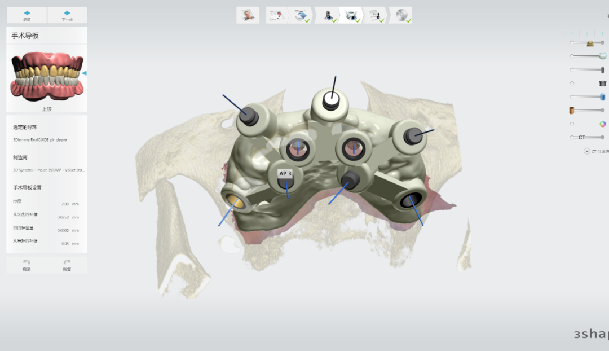Open the patient photo step icon
Screen dimensions: 609x351
[247, 15]
